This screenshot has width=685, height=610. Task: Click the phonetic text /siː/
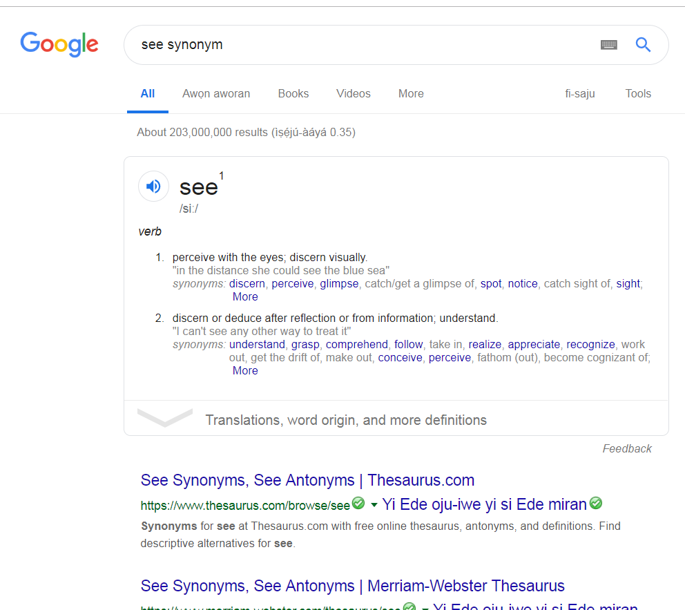point(189,209)
